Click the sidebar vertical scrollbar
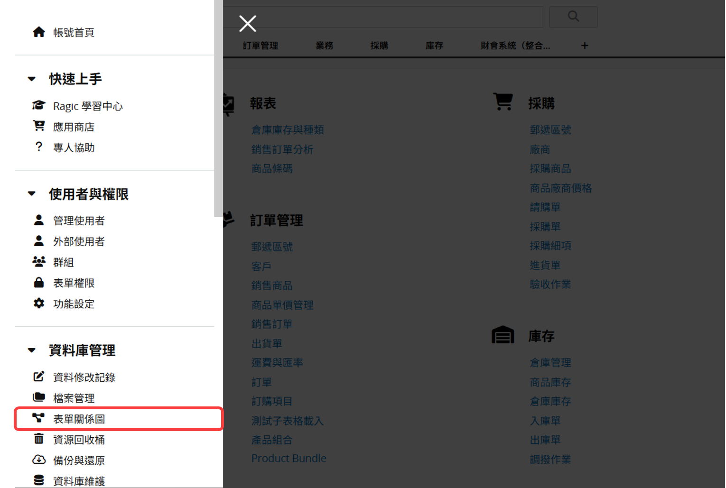The height and width of the screenshot is (488, 726). tap(218, 108)
